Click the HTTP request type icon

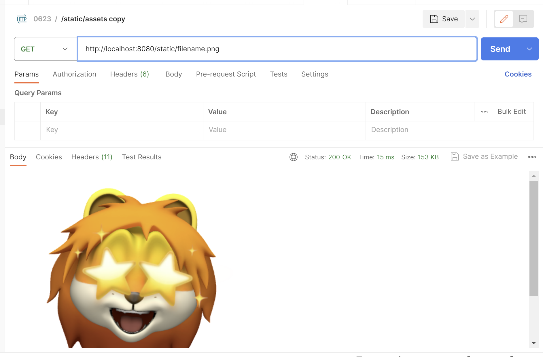click(x=22, y=19)
